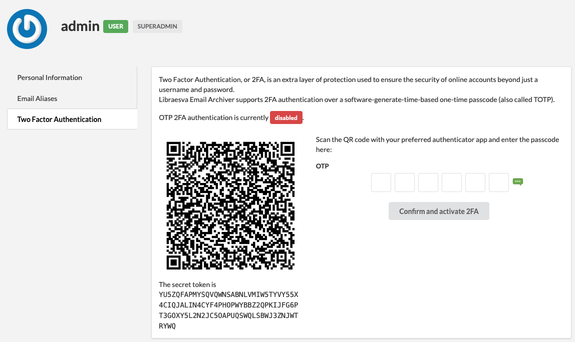Viewport: 575px width, 342px height.
Task: Focus the third OTP digit box
Action: point(428,182)
